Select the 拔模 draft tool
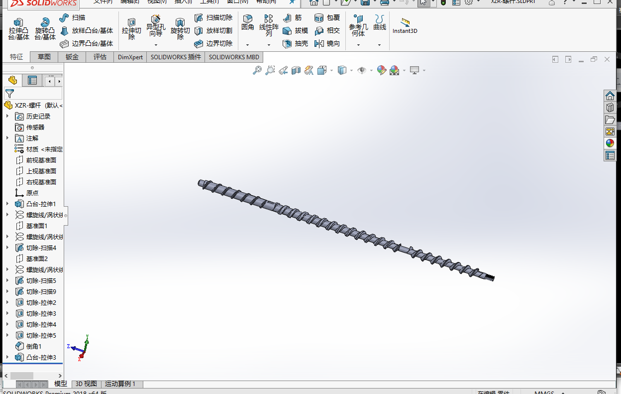 click(296, 31)
